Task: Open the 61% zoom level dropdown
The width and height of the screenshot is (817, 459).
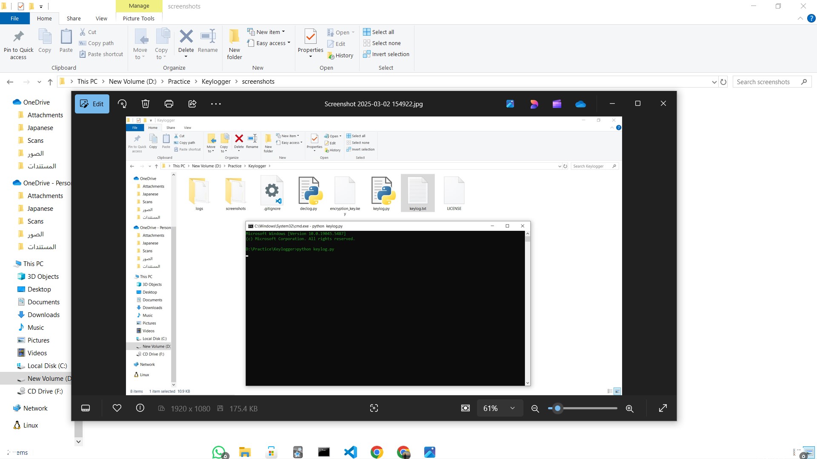Action: tap(499, 408)
